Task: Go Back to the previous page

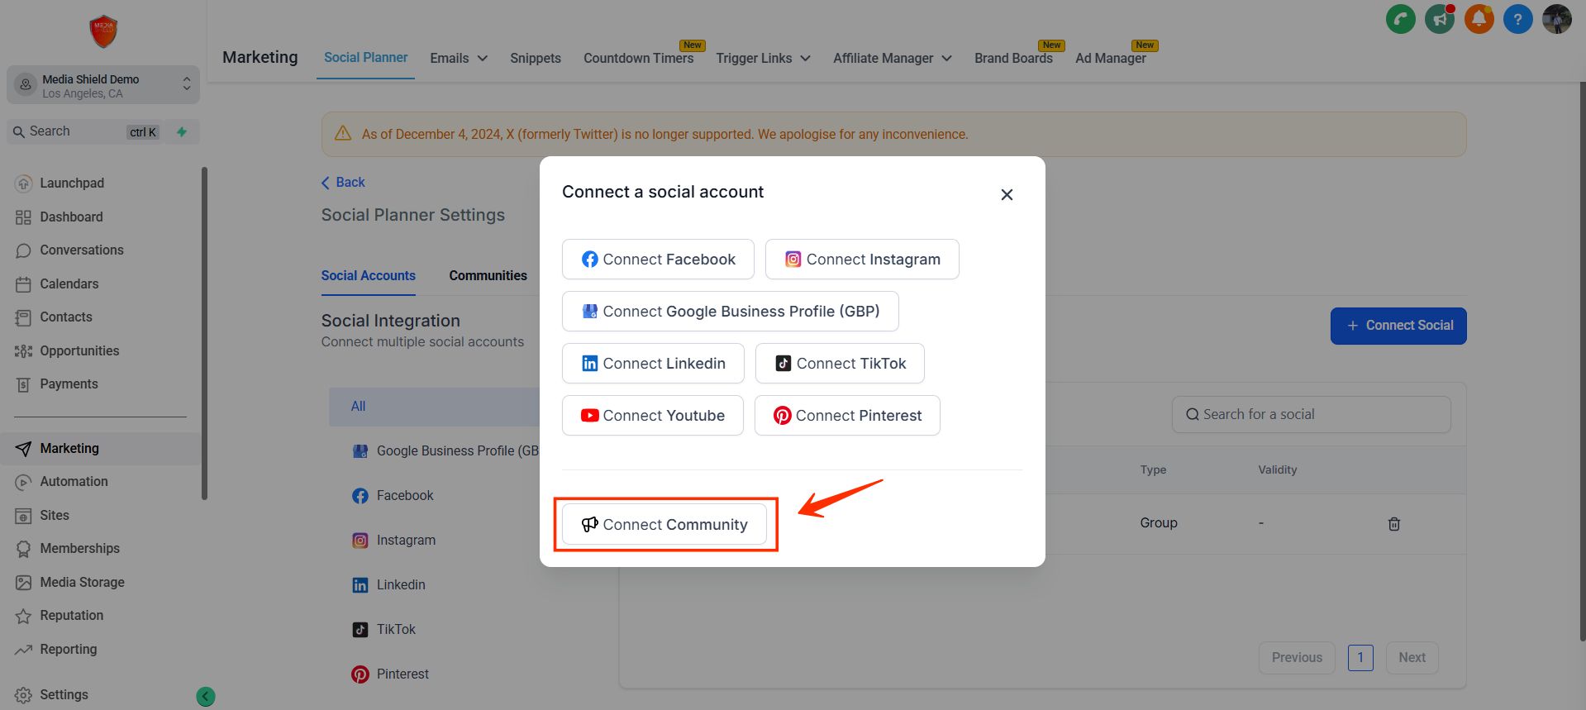Action: click(x=343, y=183)
